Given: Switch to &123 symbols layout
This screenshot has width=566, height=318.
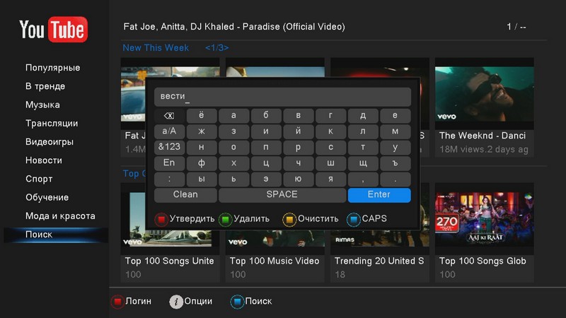Looking at the screenshot, I should pos(169,147).
